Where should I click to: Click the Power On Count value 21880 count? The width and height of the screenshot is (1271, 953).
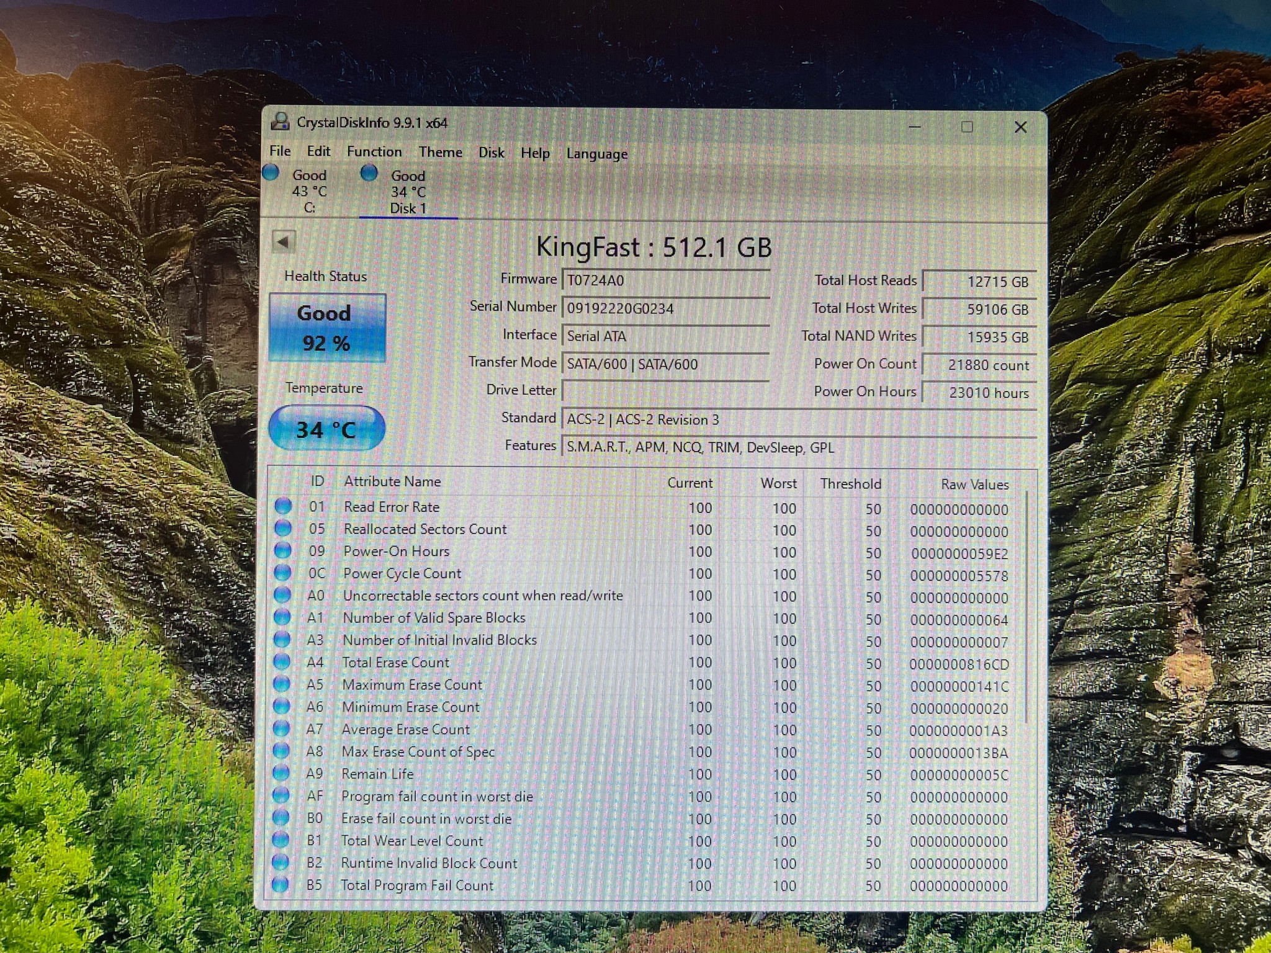point(980,365)
